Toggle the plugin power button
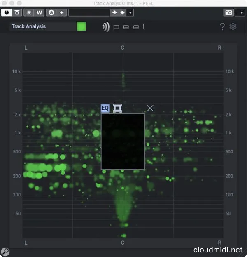This screenshot has height=257, width=247. (7, 12)
